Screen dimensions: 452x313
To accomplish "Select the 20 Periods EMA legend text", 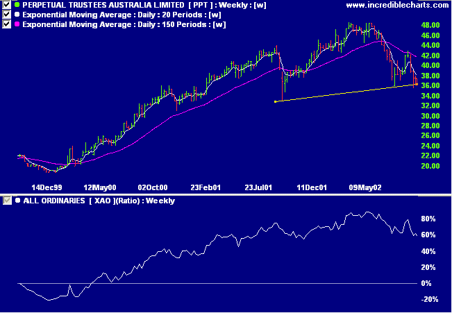I will click(x=122, y=15).
